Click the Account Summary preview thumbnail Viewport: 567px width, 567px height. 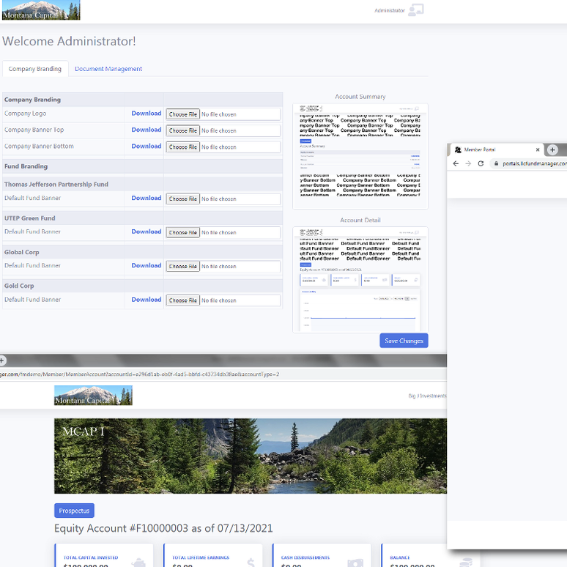pos(360,156)
